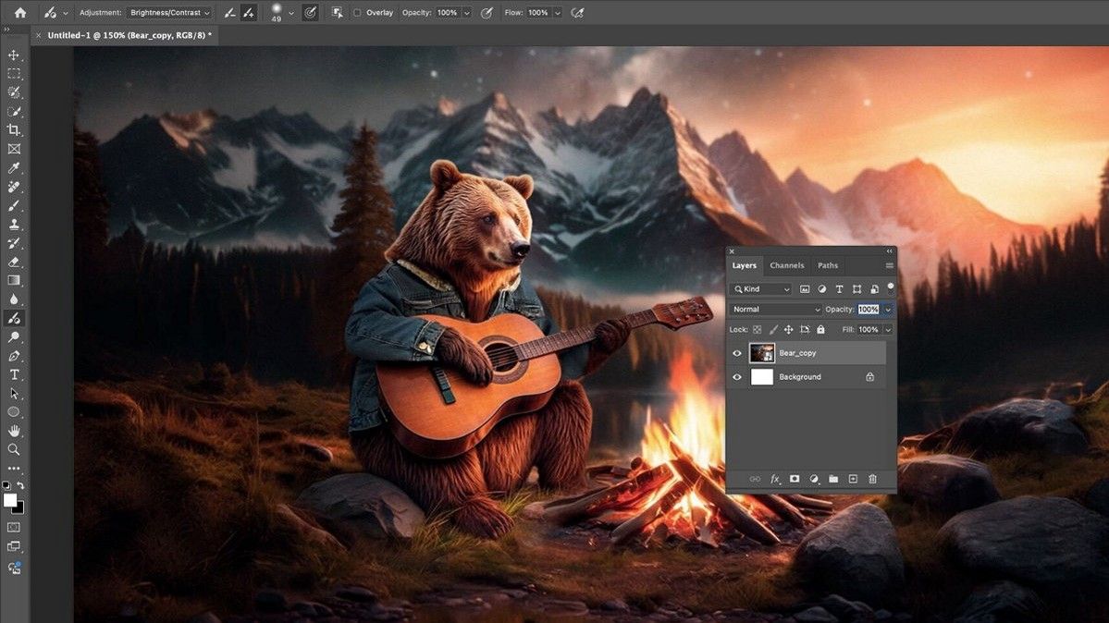The height and width of the screenshot is (623, 1109).
Task: Add a layer style with the fx icon
Action: click(x=775, y=479)
